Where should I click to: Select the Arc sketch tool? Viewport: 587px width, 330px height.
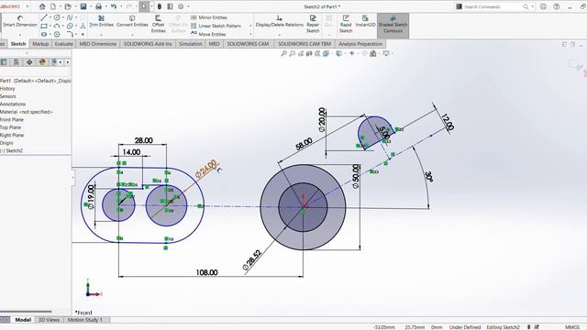pyautogui.click(x=57, y=26)
